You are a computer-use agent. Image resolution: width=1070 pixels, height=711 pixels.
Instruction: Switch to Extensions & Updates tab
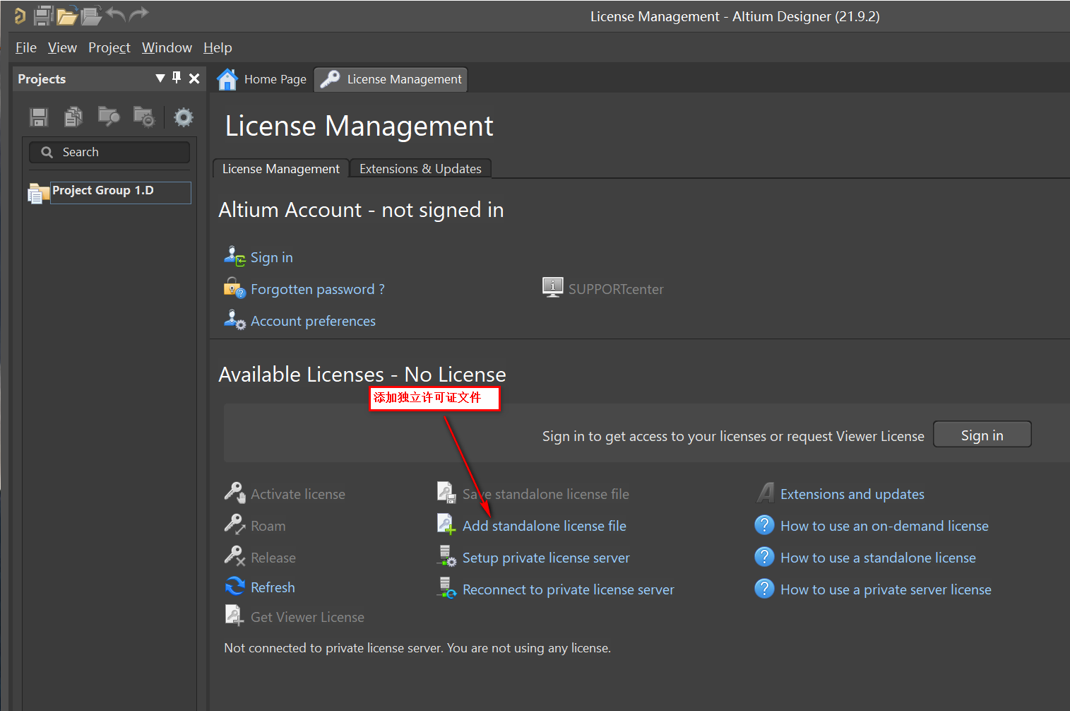click(420, 169)
